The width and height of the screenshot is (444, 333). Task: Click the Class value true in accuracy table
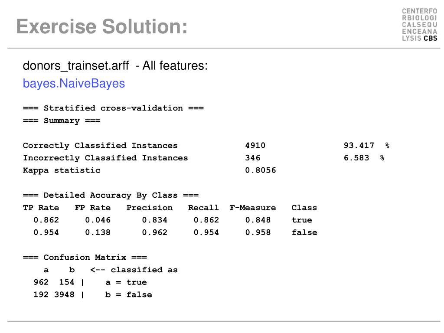[x=302, y=220]
